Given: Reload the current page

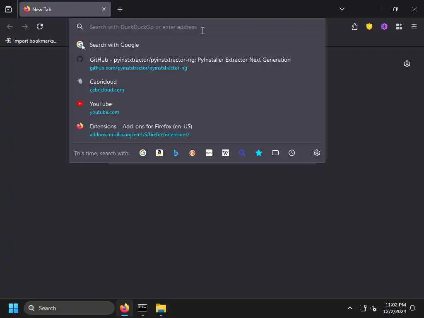Looking at the screenshot, I should (x=40, y=26).
